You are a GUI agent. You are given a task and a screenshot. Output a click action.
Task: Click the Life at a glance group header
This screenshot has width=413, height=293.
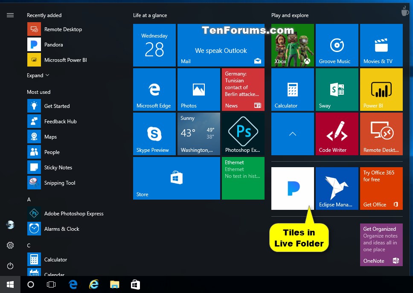[150, 15]
